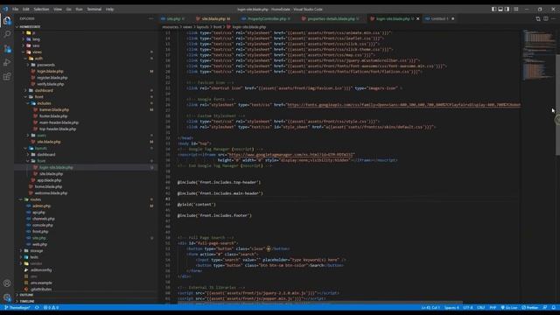Image resolution: width=560 pixels, height=315 pixels.
Task: Split the editor to the right
Action: point(546,18)
